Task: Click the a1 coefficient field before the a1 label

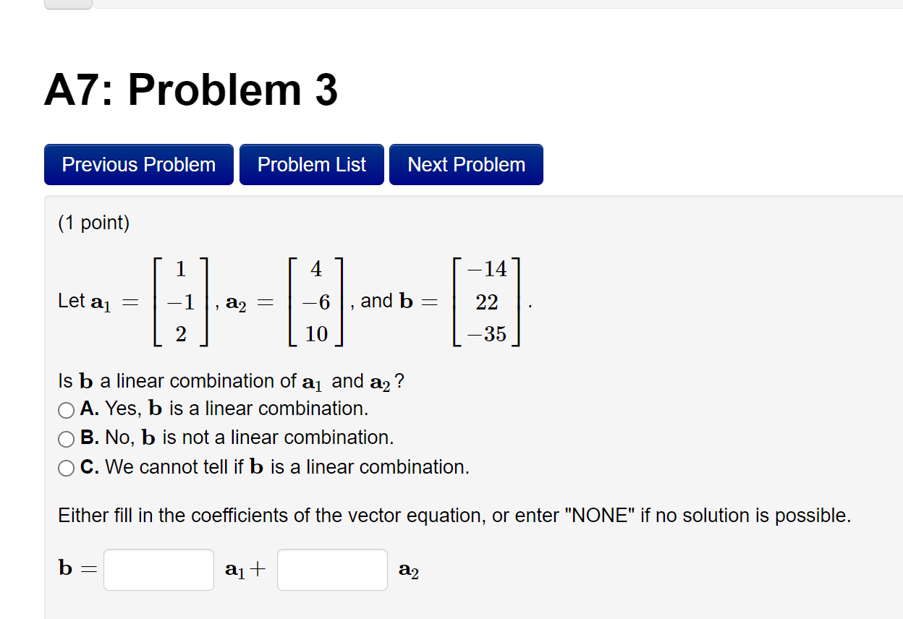Action: pos(158,570)
